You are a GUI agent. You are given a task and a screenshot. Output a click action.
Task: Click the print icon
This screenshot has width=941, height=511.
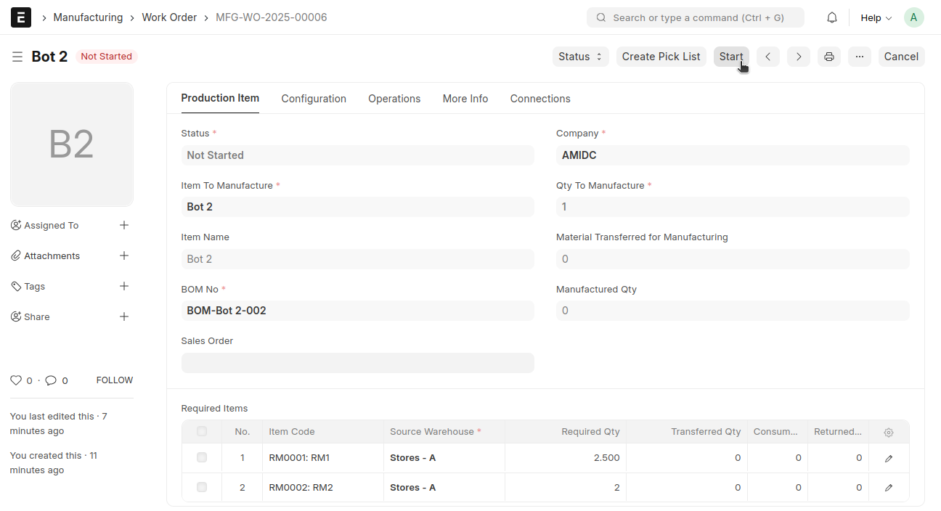pyautogui.click(x=829, y=57)
